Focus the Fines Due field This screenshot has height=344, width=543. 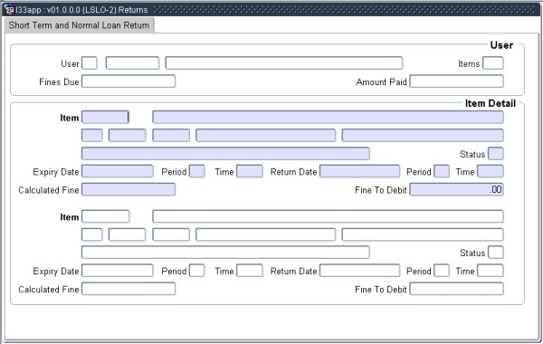129,81
